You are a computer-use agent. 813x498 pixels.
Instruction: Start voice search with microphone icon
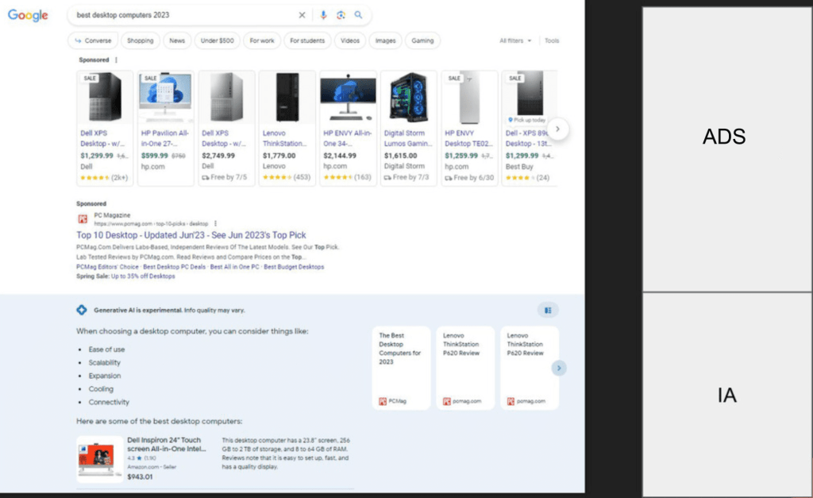(x=323, y=15)
